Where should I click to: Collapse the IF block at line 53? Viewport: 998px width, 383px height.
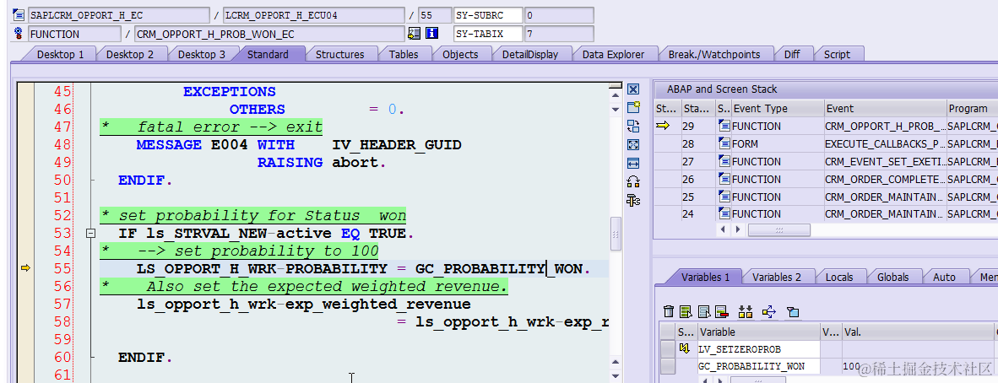90,234
